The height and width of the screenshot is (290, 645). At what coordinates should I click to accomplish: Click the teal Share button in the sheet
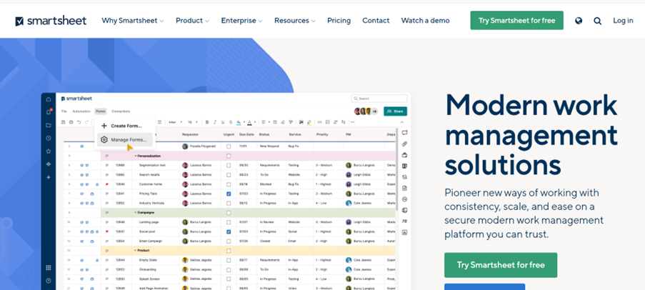pos(395,111)
